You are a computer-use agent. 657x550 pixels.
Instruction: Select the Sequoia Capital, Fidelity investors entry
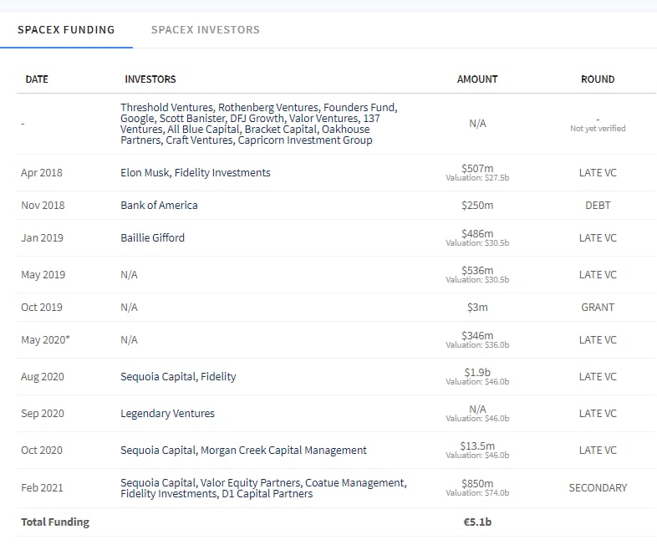178,376
